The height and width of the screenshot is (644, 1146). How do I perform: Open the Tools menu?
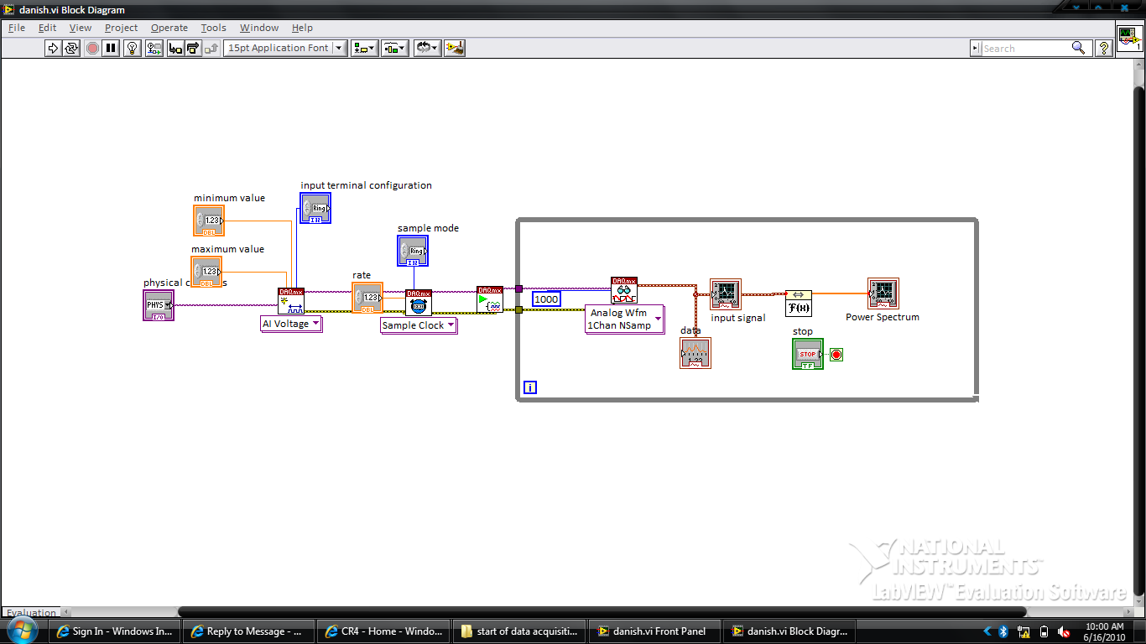click(x=214, y=28)
